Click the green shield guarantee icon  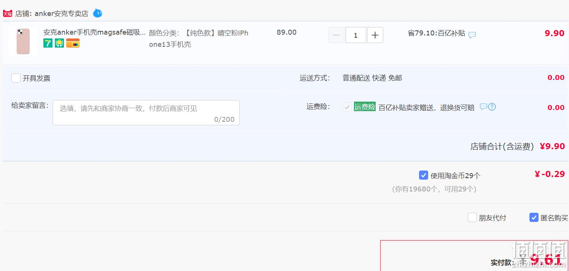click(x=59, y=43)
